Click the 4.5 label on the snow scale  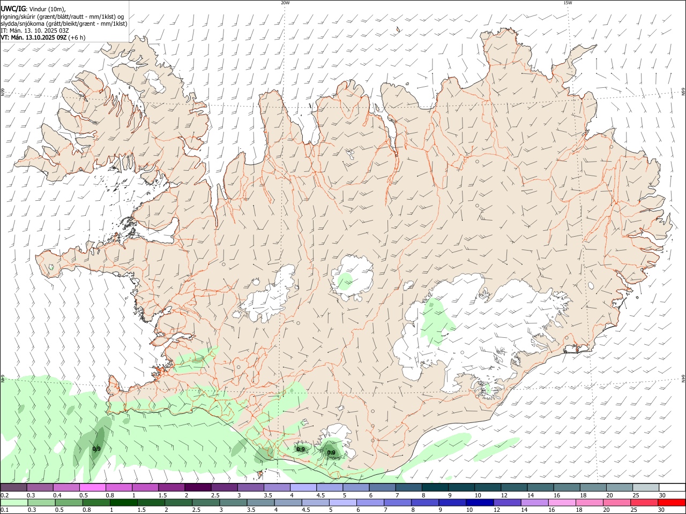tap(320, 495)
